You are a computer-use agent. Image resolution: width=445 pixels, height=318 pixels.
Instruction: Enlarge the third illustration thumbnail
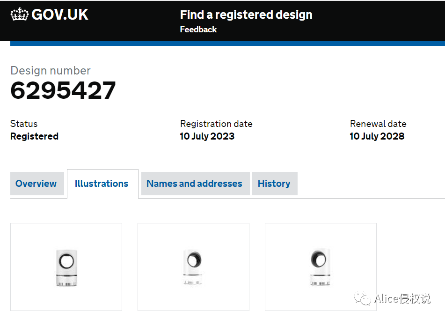[321, 266]
